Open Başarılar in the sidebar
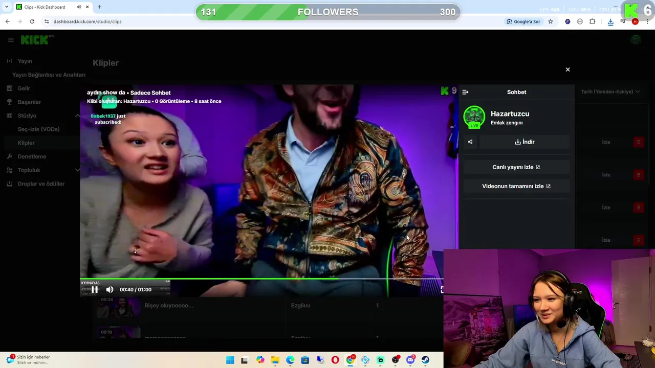This screenshot has width=655, height=368. [29, 102]
